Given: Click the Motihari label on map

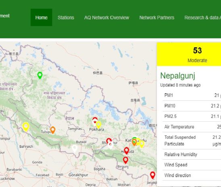Looking at the screenshot, I should [124, 185].
